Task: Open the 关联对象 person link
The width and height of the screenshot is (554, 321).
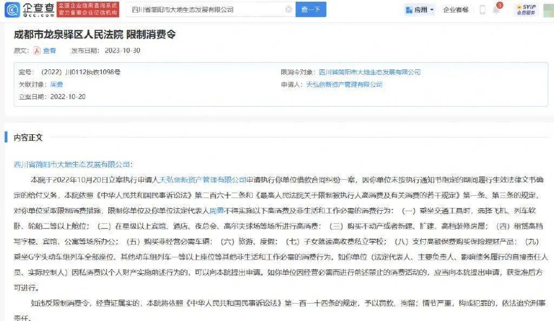Action: [x=56, y=84]
